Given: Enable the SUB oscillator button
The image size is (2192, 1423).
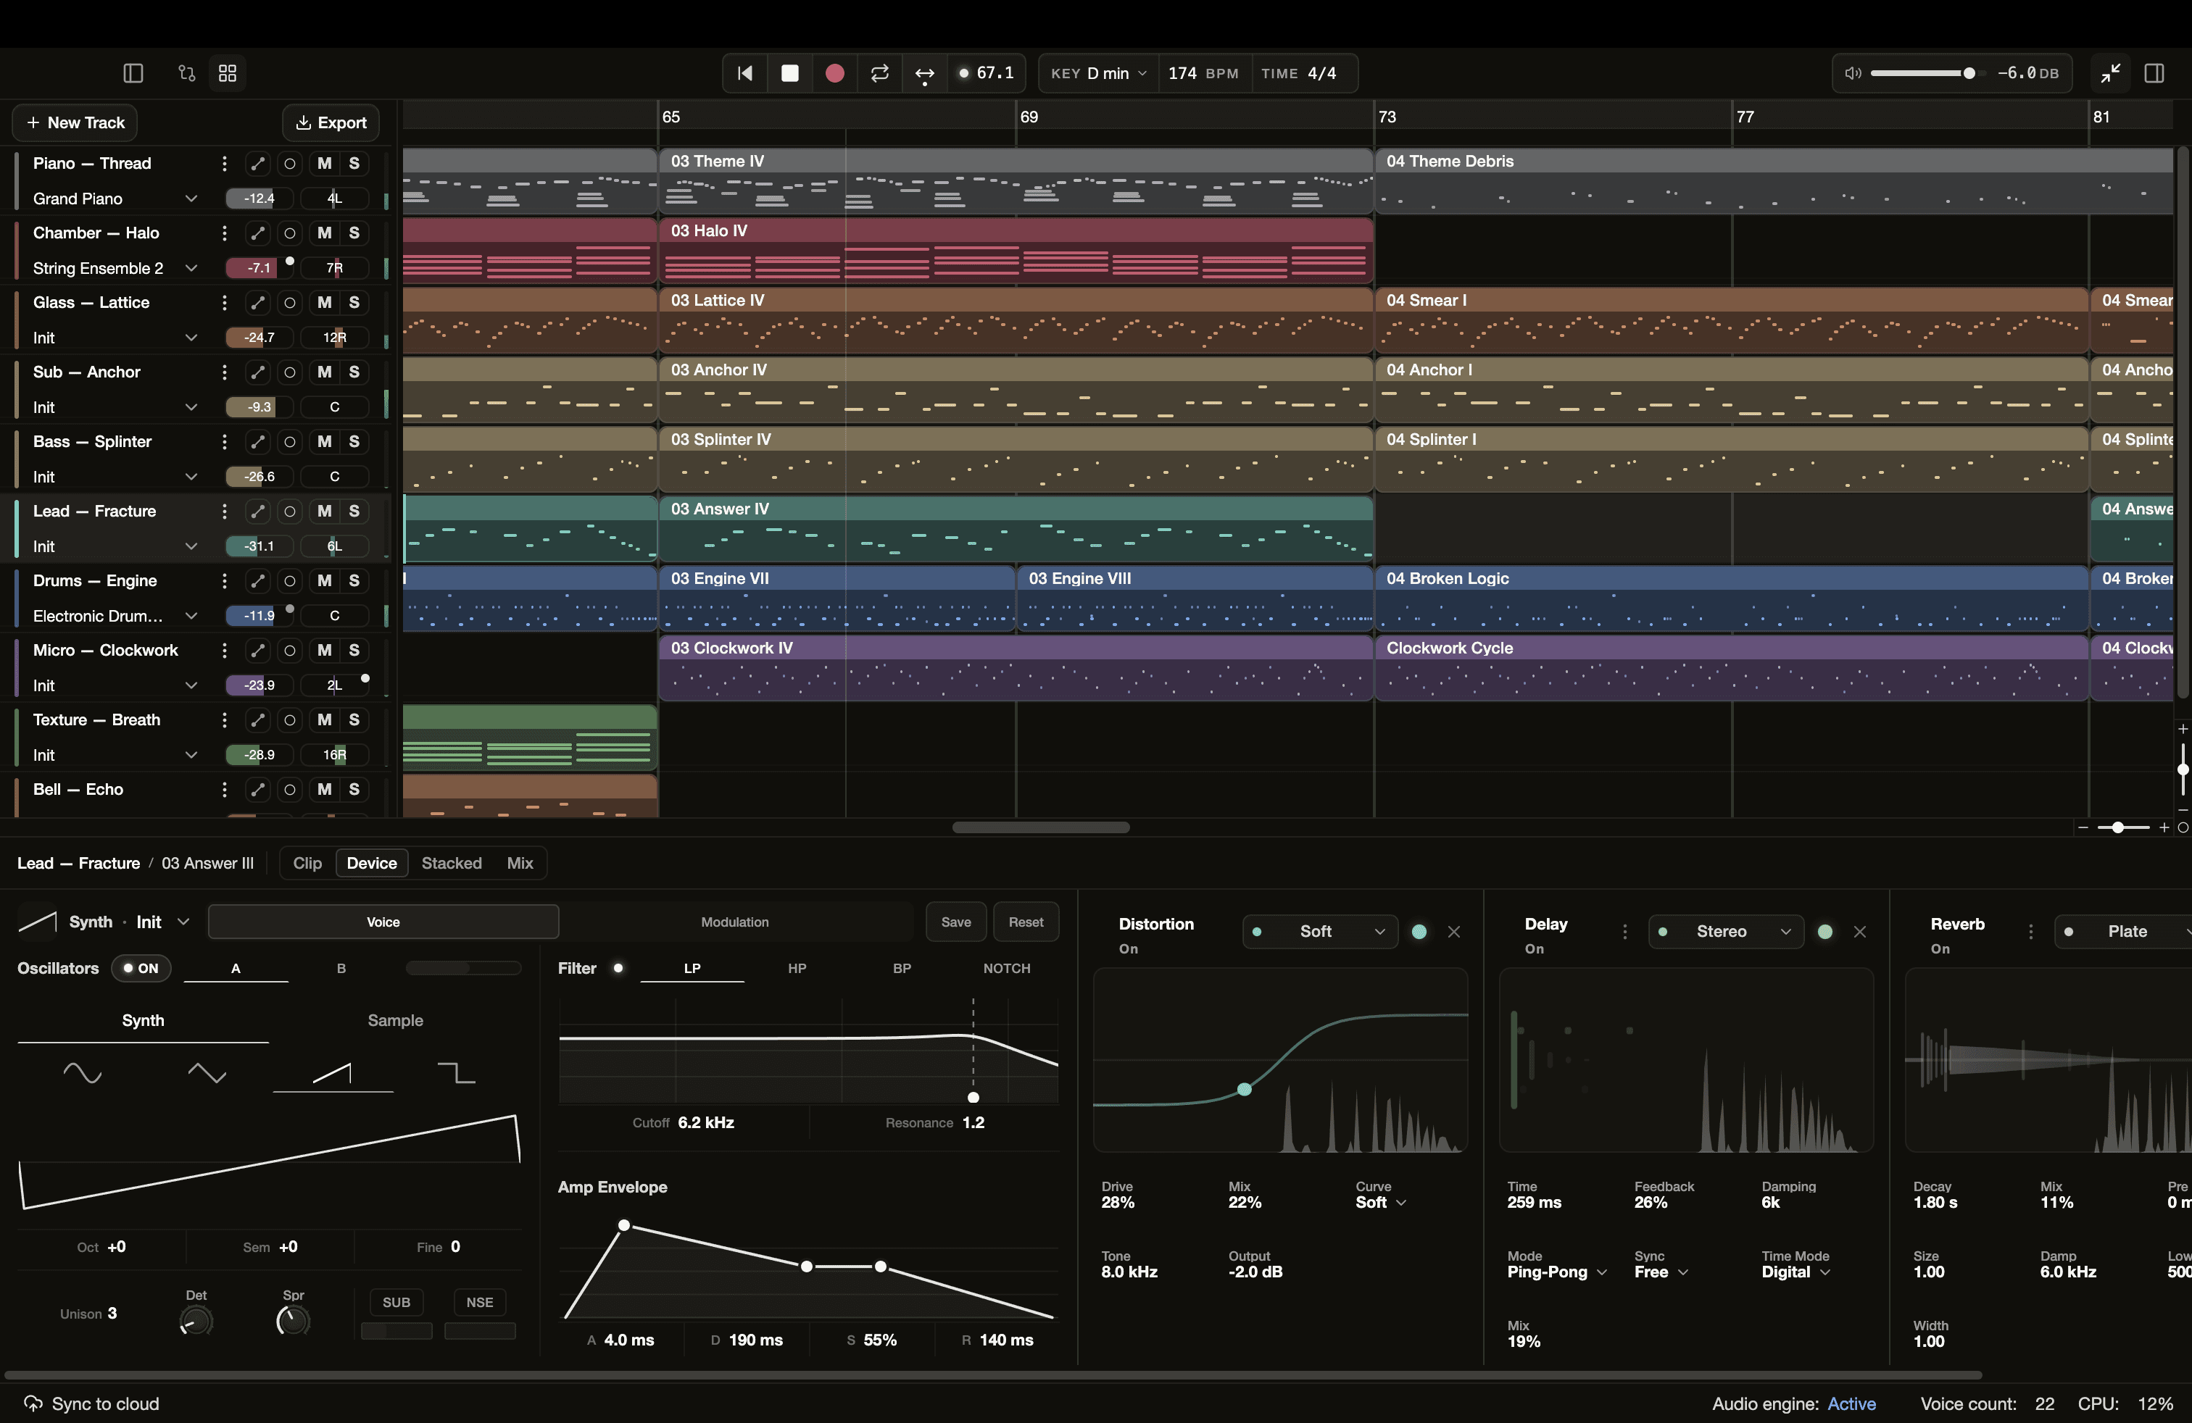Looking at the screenshot, I should point(396,1303).
